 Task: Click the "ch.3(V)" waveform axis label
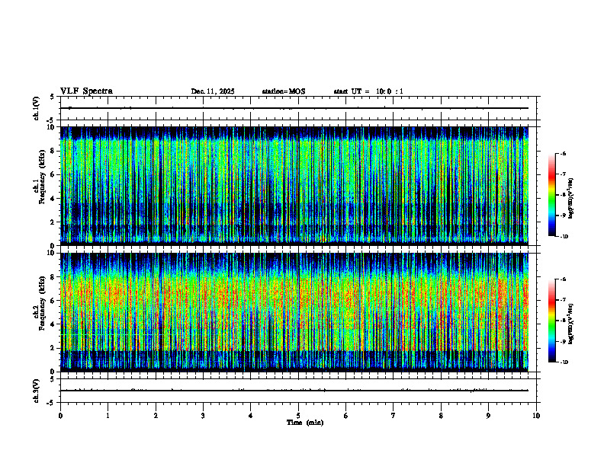click(36, 391)
